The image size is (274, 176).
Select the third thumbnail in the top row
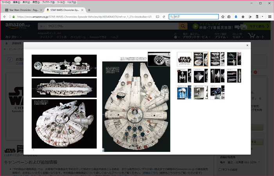click(x=217, y=59)
